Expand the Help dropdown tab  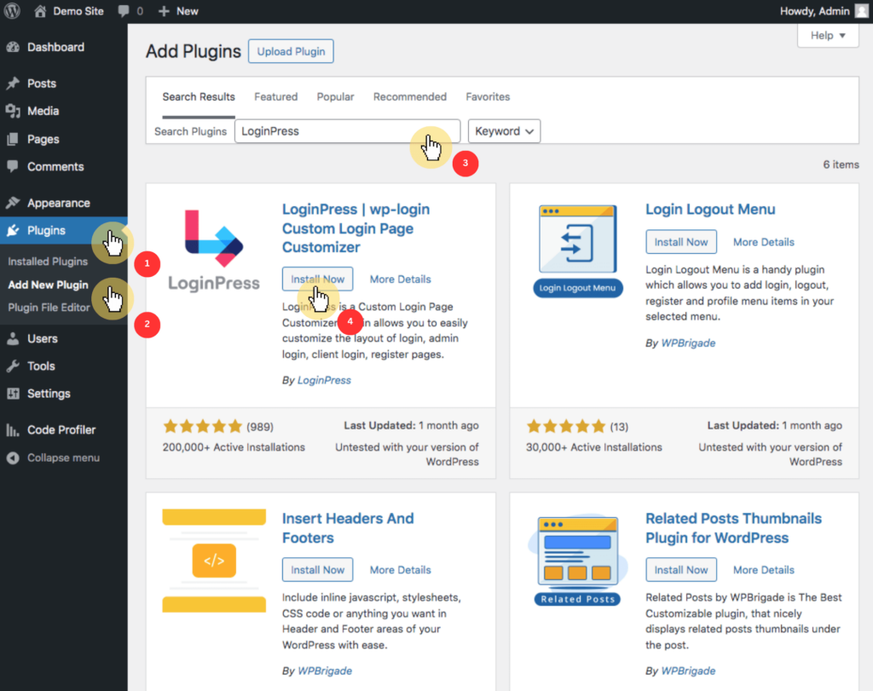tap(827, 36)
